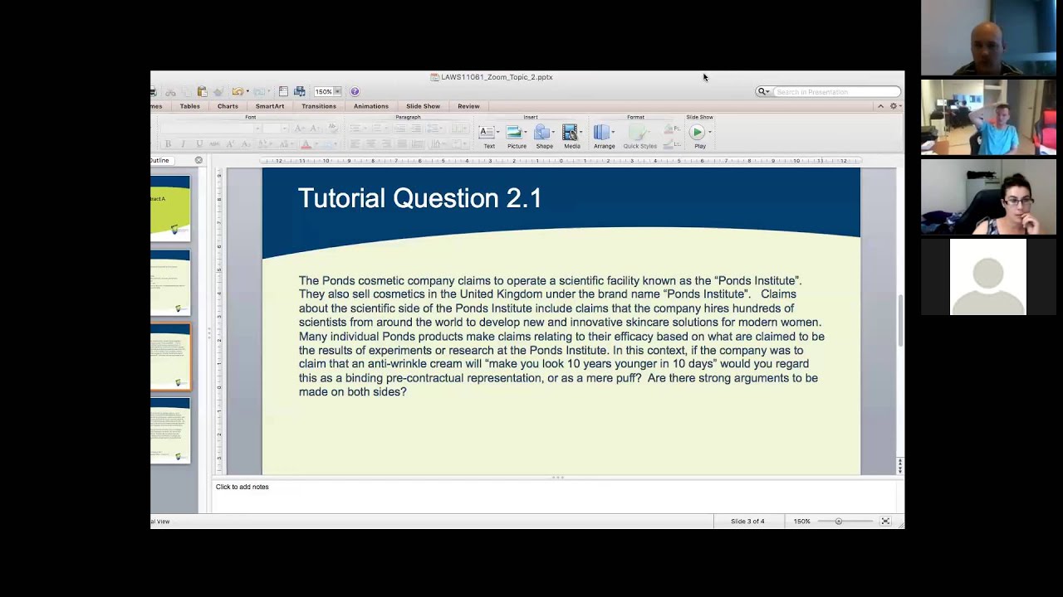1063x597 pixels.
Task: Click the 150% label in status bar
Action: pyautogui.click(x=801, y=521)
